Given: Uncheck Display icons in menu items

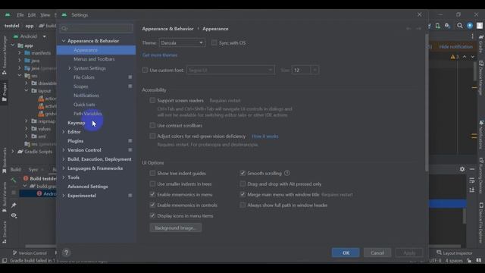Looking at the screenshot, I should click(152, 215).
